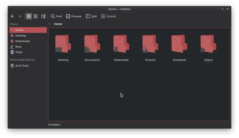Open the window title bar dropdown arrow
Viewport: 239px width, 138px height.
[222, 9]
